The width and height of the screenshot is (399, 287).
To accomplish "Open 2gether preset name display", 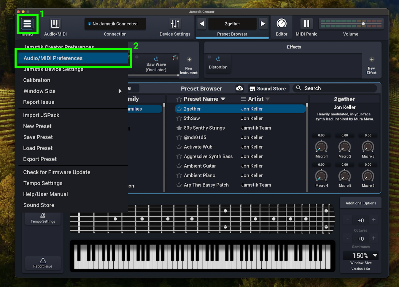I will [x=233, y=24].
